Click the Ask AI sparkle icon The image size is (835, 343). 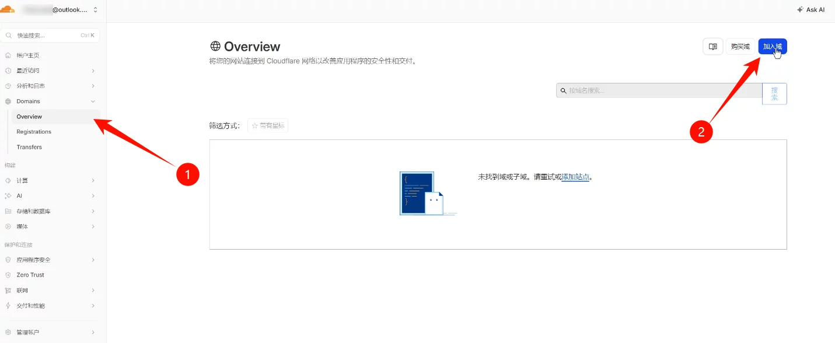800,10
